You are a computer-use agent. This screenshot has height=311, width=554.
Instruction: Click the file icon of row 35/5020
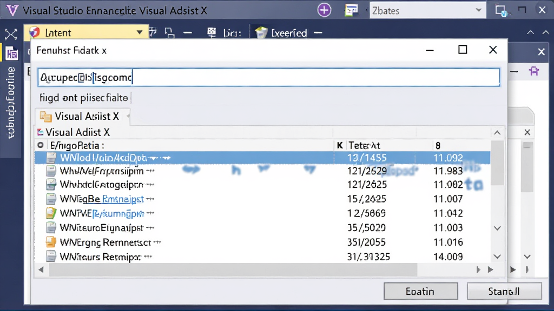[x=51, y=228]
